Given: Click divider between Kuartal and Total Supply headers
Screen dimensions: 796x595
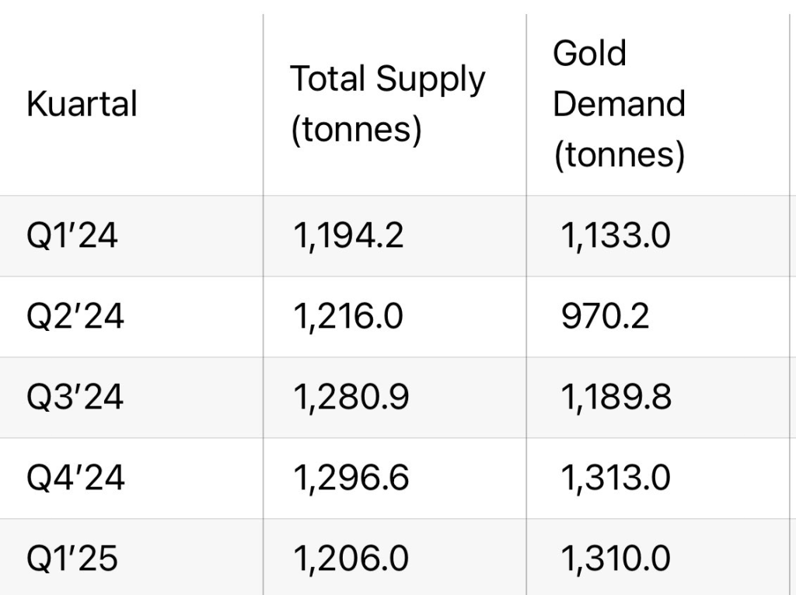Looking at the screenshot, I should pos(263,105).
